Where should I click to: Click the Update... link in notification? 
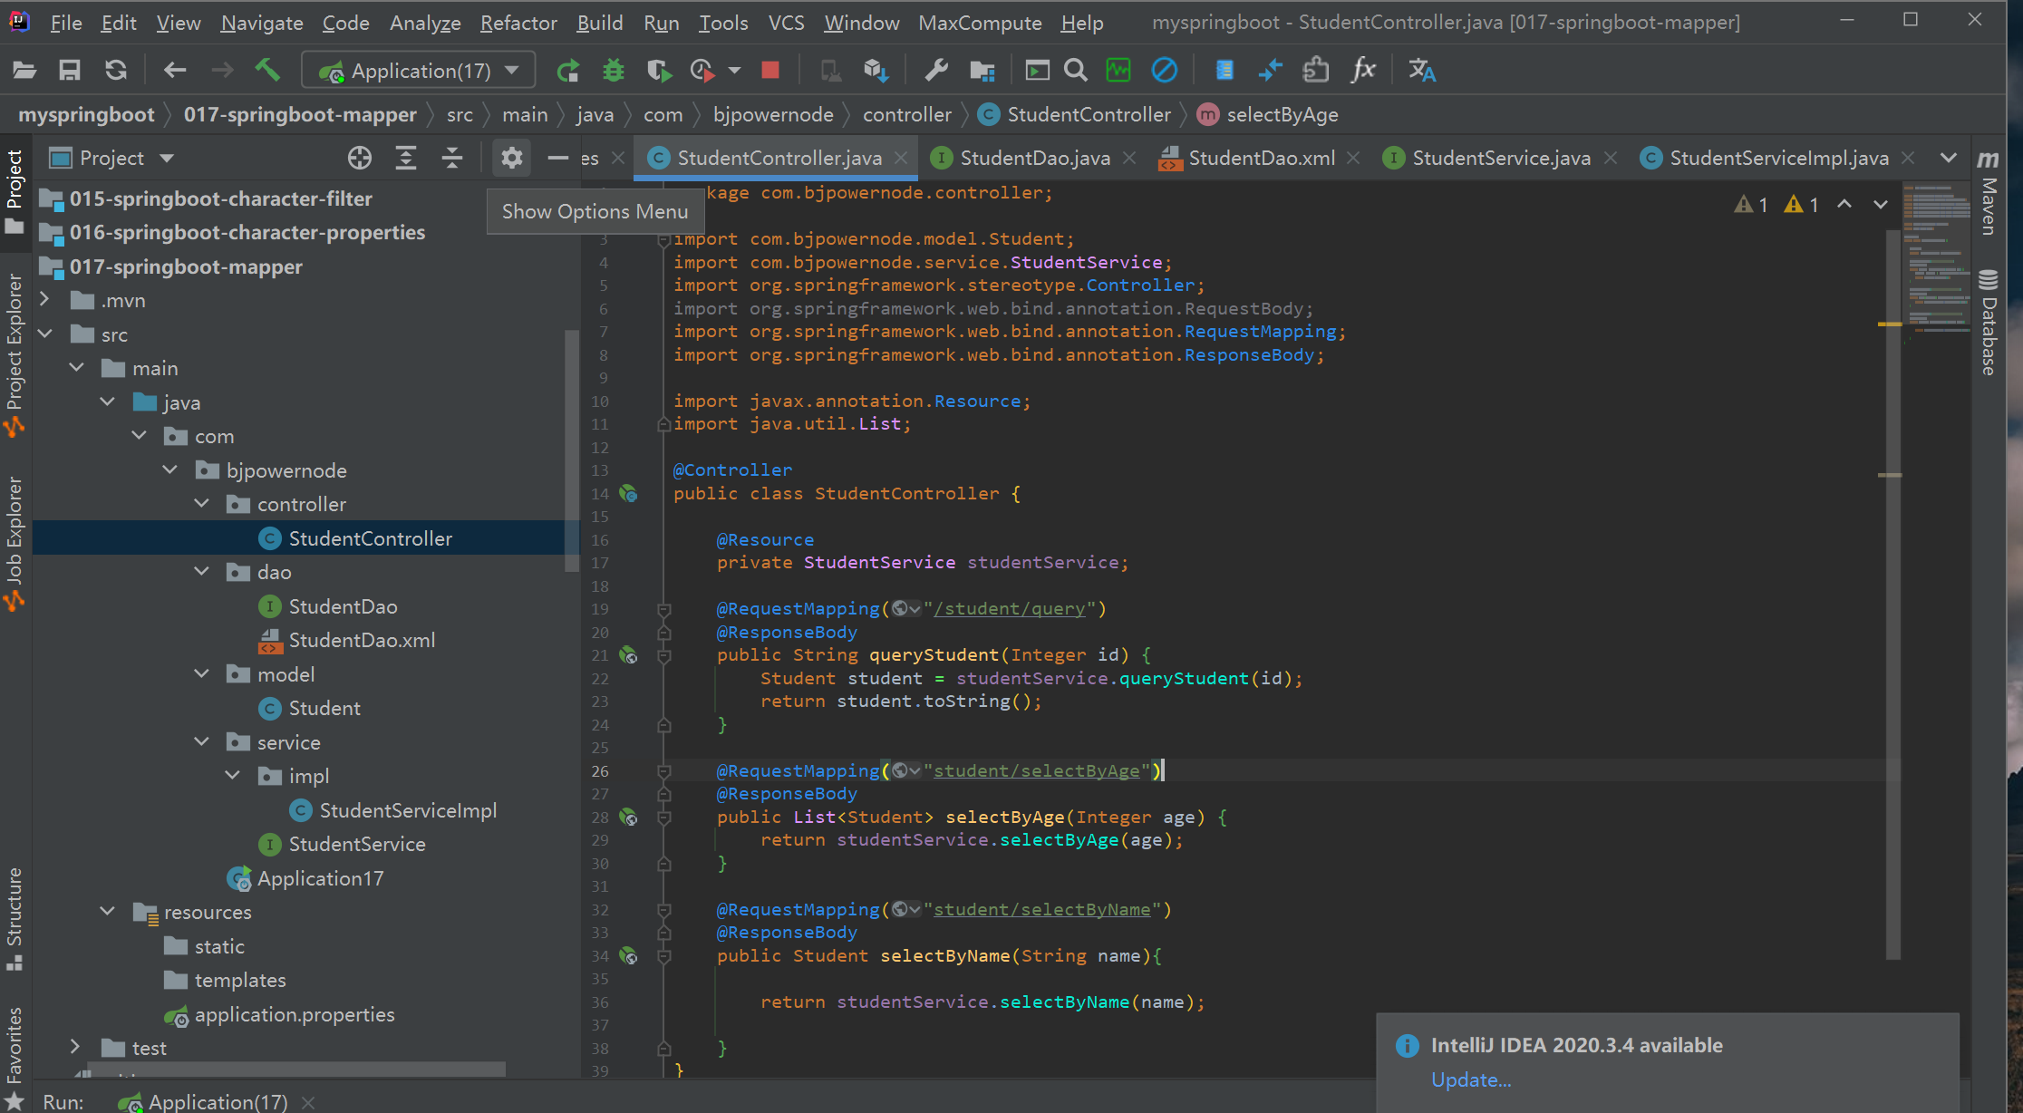click(1470, 1079)
